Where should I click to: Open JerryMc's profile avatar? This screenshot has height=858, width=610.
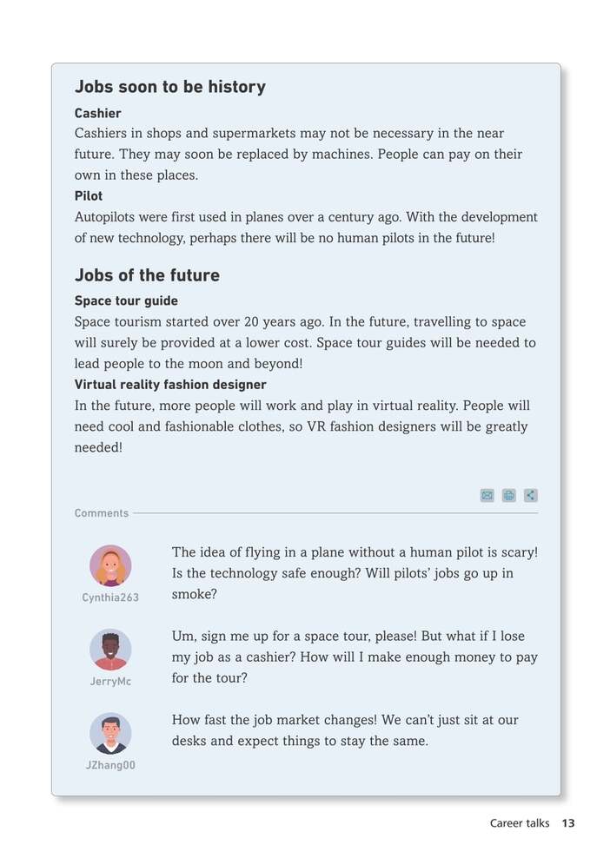click(110, 650)
